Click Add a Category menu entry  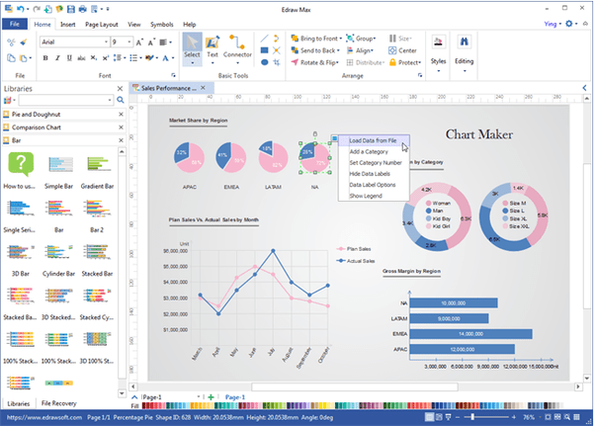pyautogui.click(x=369, y=152)
